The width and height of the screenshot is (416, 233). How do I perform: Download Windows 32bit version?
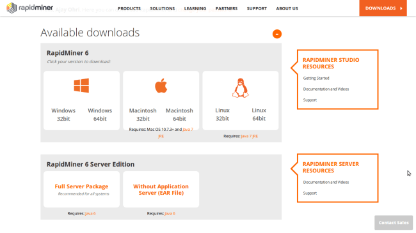63,114
